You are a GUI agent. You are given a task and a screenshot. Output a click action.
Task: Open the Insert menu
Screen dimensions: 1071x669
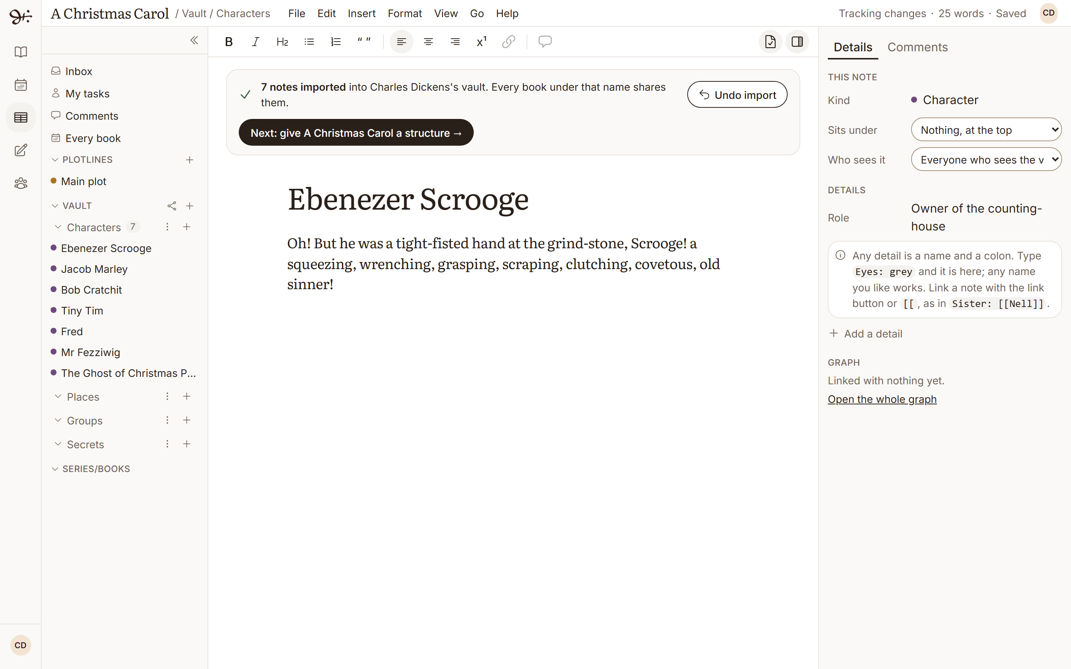click(361, 13)
